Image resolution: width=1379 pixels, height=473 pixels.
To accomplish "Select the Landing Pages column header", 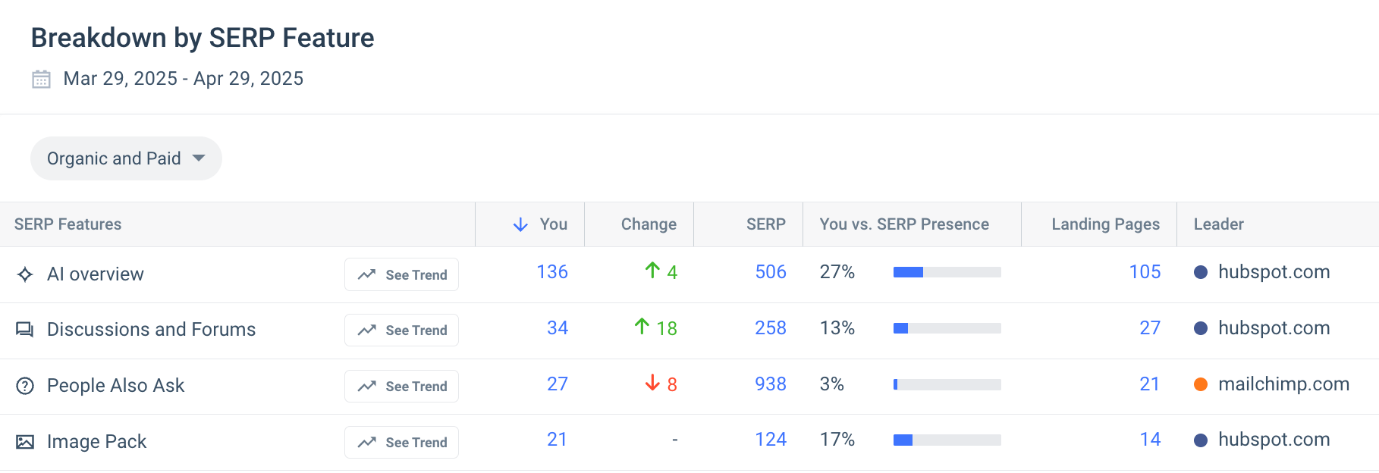I will (x=1105, y=224).
